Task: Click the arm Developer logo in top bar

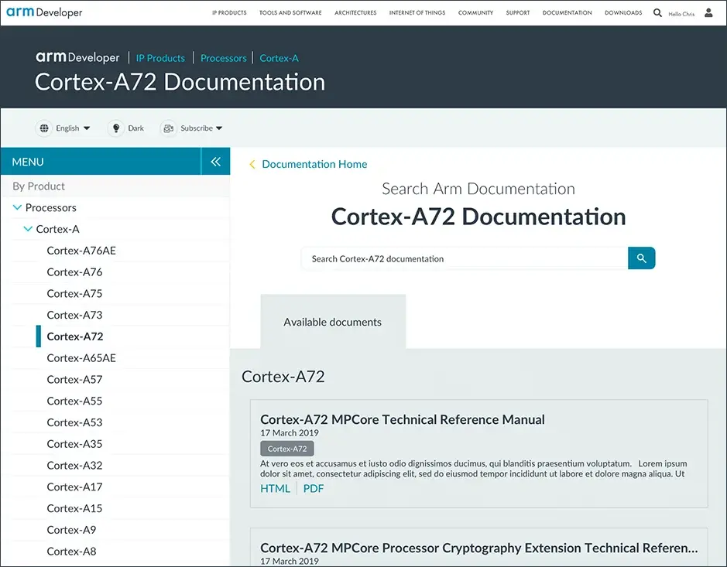Action: [x=44, y=12]
